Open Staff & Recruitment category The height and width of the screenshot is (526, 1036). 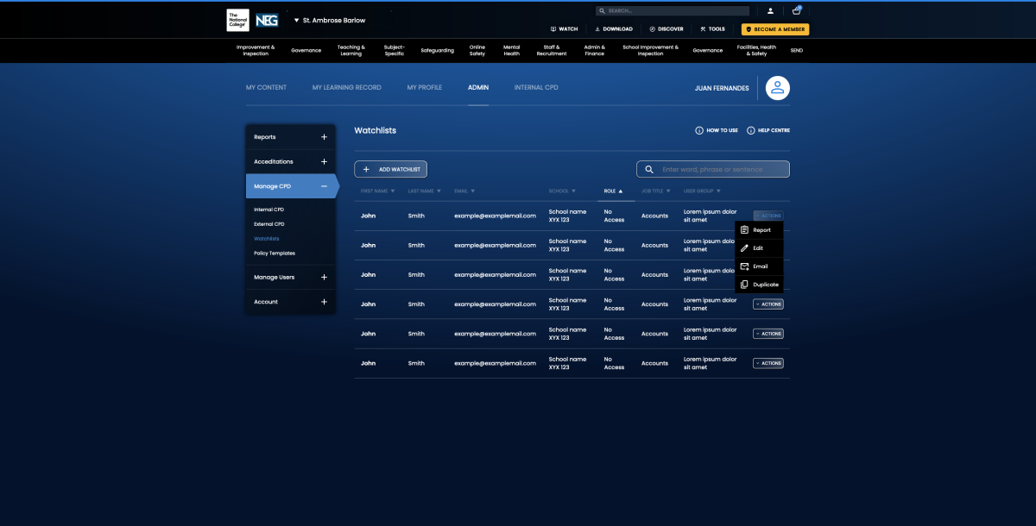(552, 50)
